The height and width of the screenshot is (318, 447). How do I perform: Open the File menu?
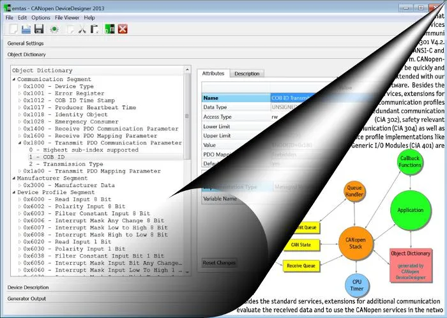[x=10, y=18]
